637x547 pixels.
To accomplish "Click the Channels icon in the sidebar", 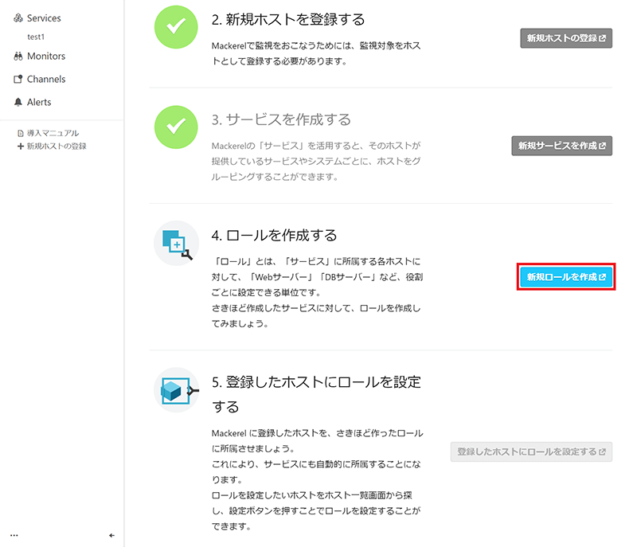I will 18,80.
